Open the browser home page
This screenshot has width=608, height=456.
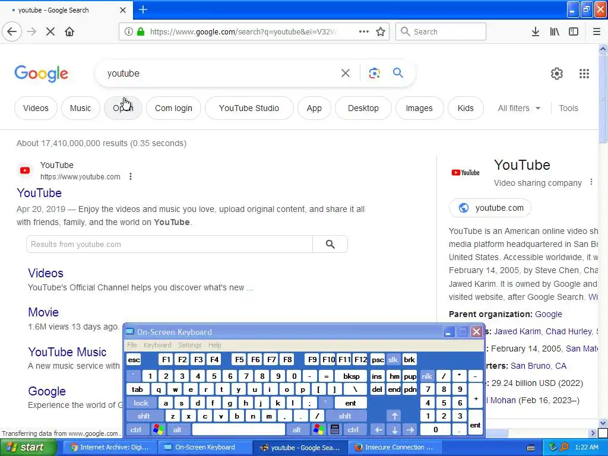(x=69, y=31)
